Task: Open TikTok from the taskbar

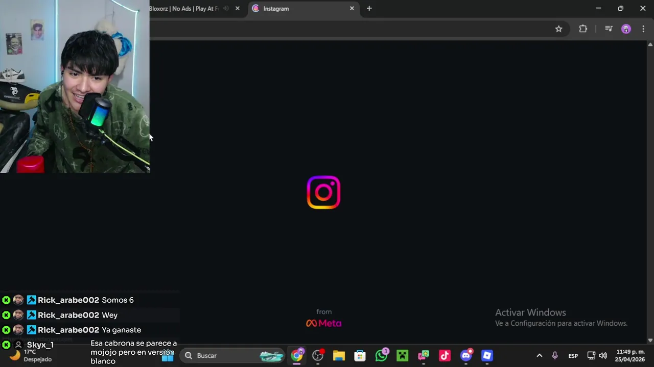Action: pyautogui.click(x=445, y=355)
